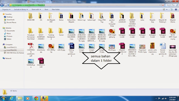Open Google Chrome from the taskbar
This screenshot has width=179, height=101.
(x=36, y=98)
